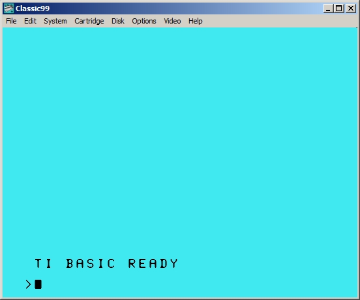Minimize the Classic99 window
The image size is (360, 300).
328,8
